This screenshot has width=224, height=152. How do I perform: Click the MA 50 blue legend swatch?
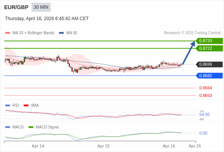pos(62,33)
